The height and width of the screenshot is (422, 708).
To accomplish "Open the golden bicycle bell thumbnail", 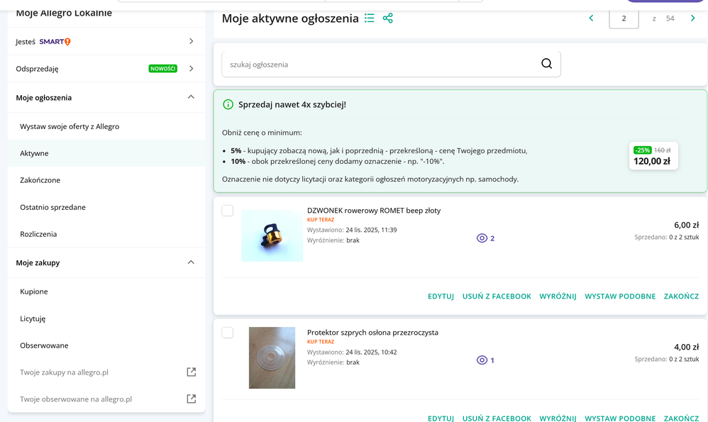I will coord(272,235).
